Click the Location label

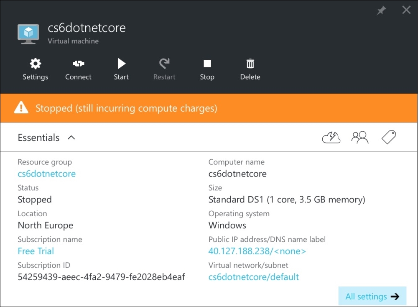[32, 214]
